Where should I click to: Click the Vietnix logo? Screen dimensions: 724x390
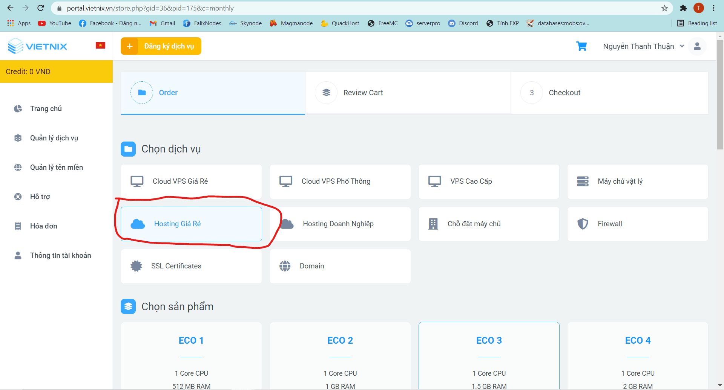[x=38, y=46]
